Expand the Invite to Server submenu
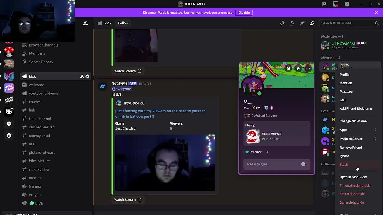Screen dimensions: 383x215 tap(358, 139)
